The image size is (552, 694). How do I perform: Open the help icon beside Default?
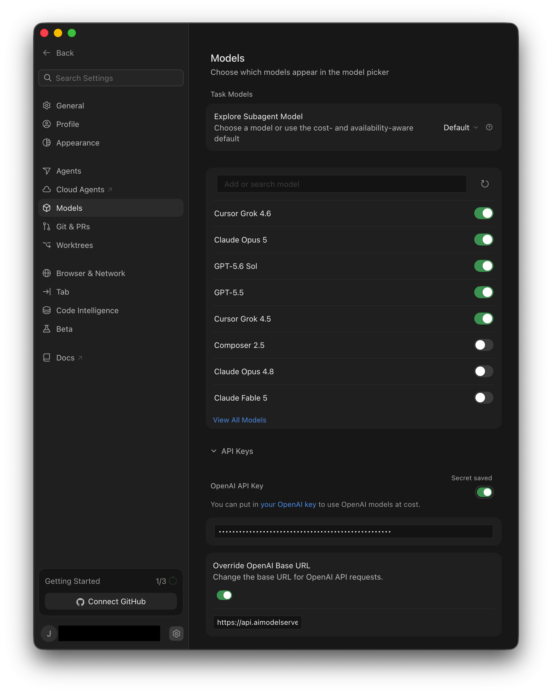[x=489, y=127]
